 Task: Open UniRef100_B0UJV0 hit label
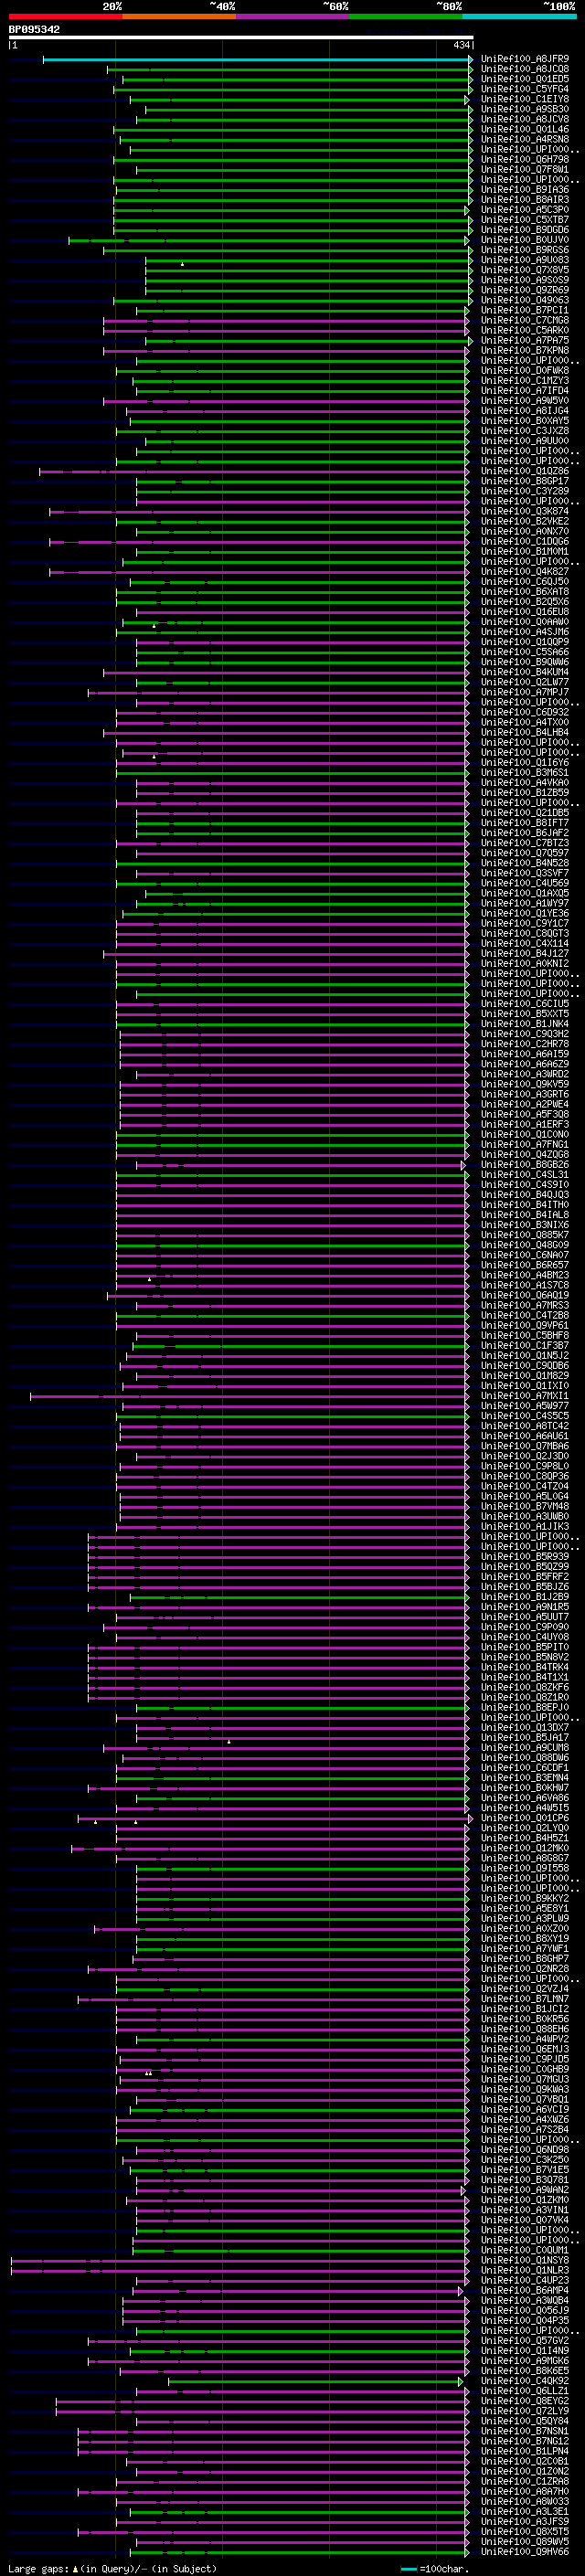point(525,240)
